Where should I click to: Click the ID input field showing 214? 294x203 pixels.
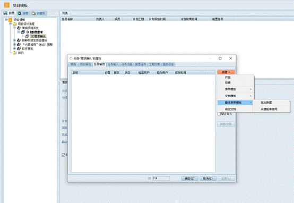161,179
